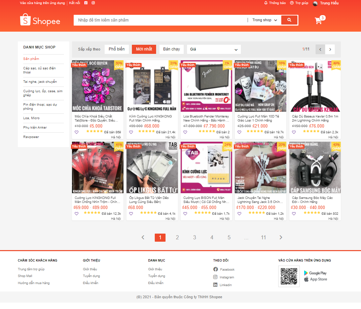Favorite the Ốp Likgus Bất Tử product
The height and width of the screenshot is (309, 361).
pyautogui.click(x=131, y=213)
